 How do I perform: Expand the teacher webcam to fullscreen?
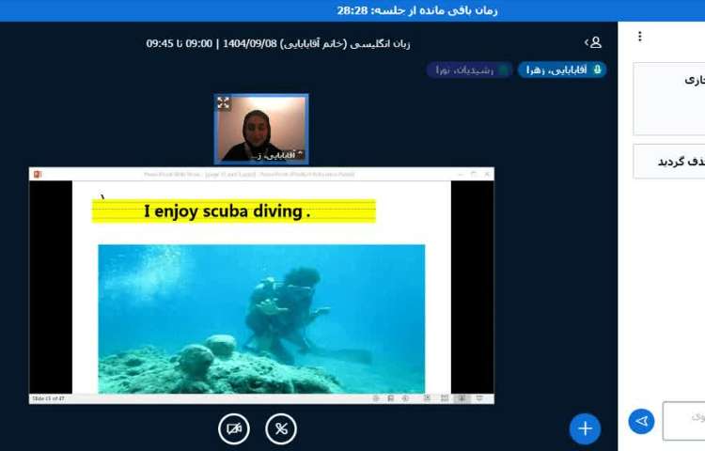224,102
